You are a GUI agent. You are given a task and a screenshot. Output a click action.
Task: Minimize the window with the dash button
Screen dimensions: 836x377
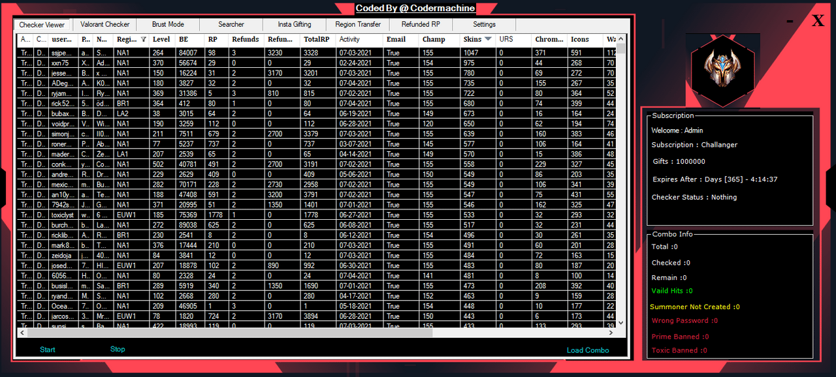(x=790, y=21)
